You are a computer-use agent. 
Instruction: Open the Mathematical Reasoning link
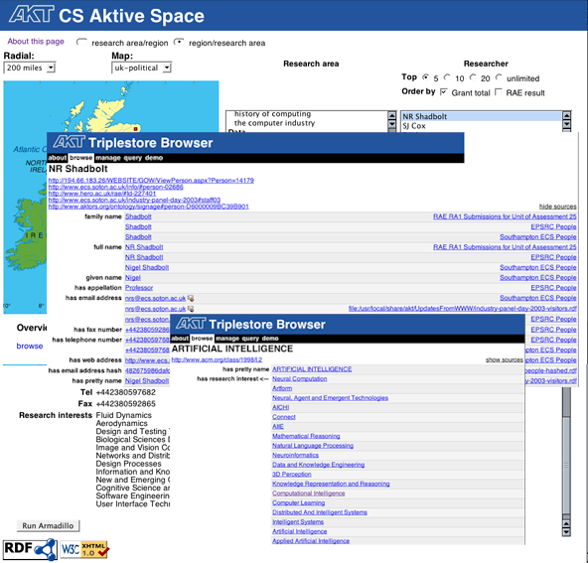click(306, 436)
